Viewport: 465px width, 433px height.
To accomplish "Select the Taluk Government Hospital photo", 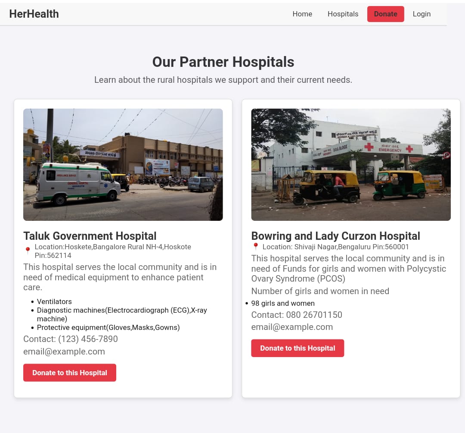I will 123,164.
